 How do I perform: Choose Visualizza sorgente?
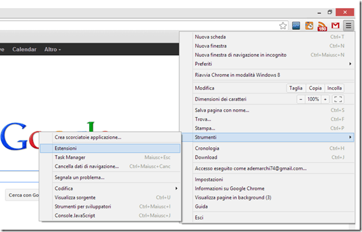coord(110,198)
